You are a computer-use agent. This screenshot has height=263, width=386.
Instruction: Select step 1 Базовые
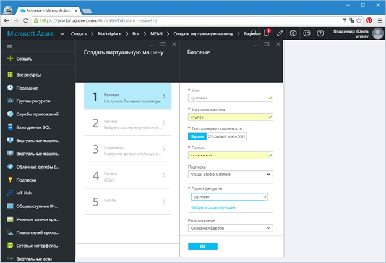pyautogui.click(x=128, y=96)
